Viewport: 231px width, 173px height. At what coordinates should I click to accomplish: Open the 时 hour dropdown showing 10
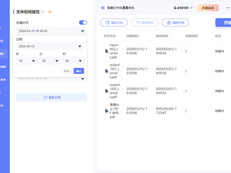(x=27, y=61)
